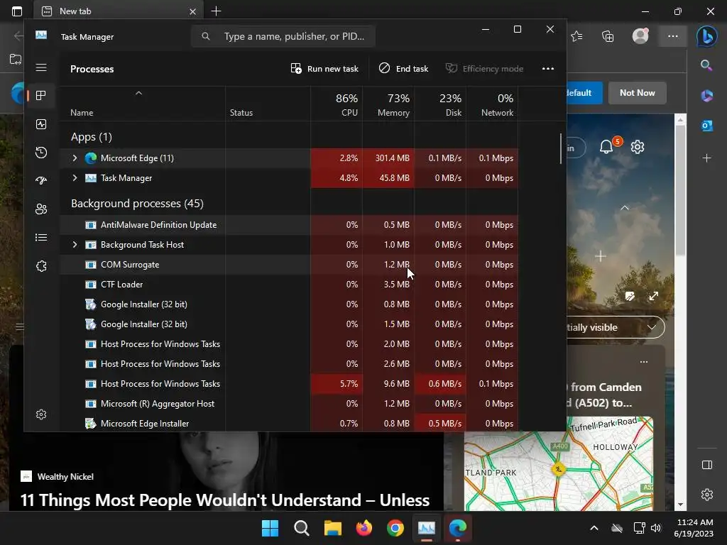Screen dimensions: 727x545
Task: Select Microsoft (R) Aggregator Host process
Action: [289, 404]
